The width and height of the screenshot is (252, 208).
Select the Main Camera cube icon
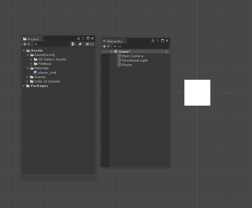click(119, 56)
